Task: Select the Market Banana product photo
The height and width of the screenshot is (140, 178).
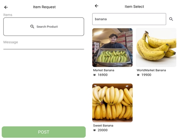Action: click(x=112, y=47)
